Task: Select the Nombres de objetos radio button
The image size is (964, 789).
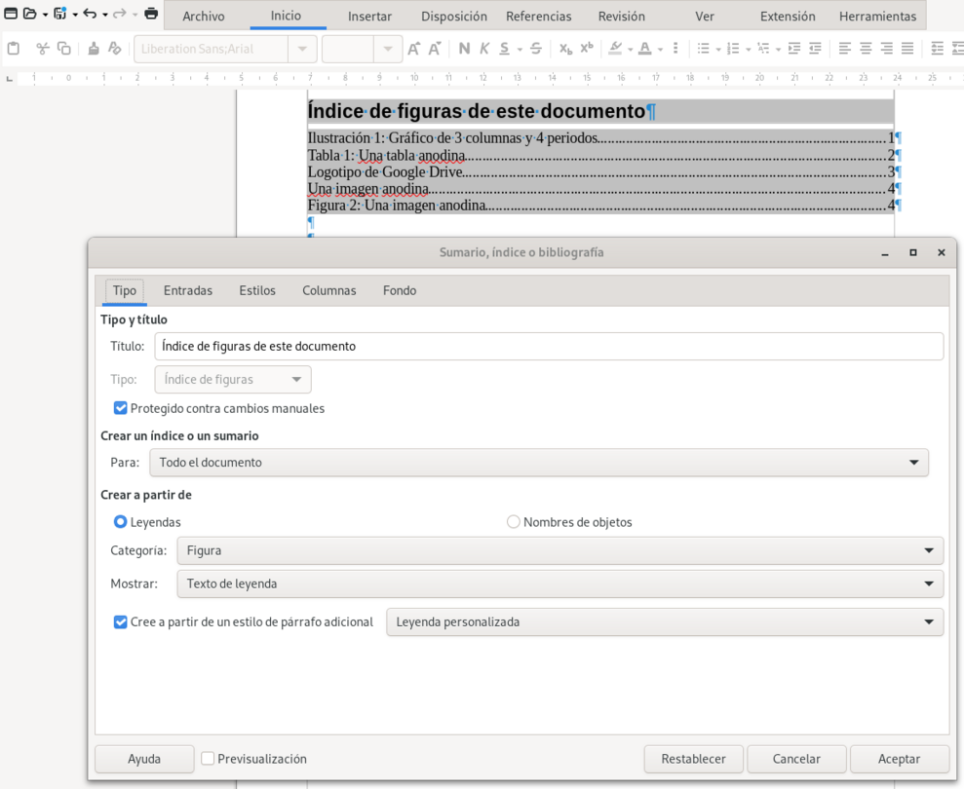Action: (514, 522)
